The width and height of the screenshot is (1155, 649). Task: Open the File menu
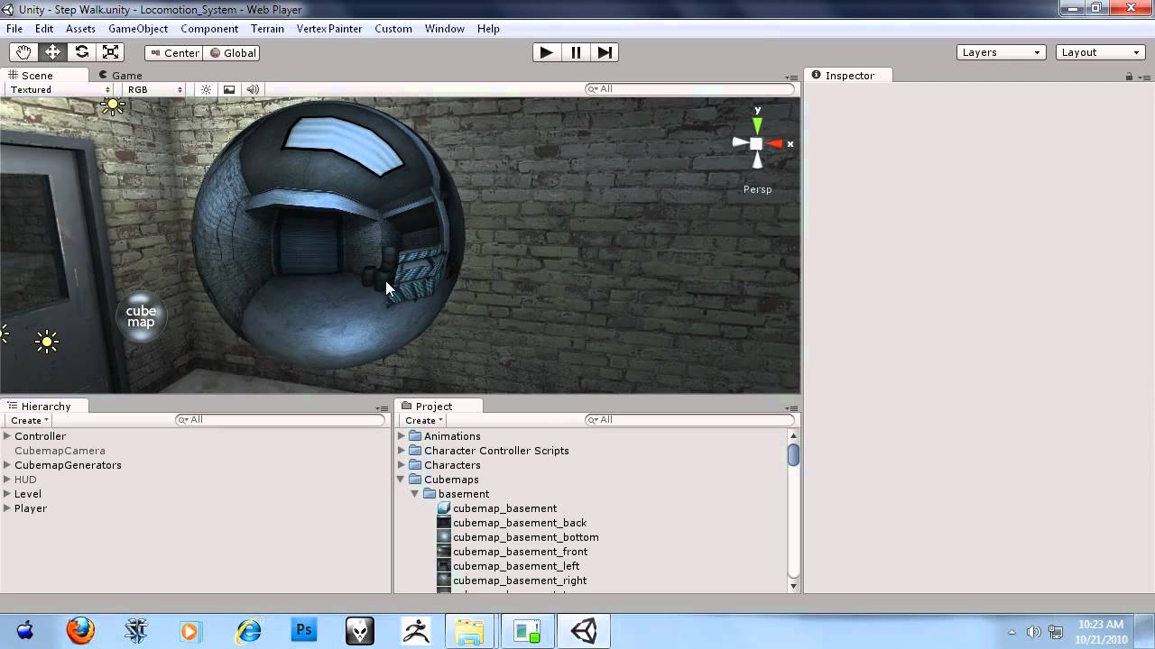pyautogui.click(x=14, y=29)
